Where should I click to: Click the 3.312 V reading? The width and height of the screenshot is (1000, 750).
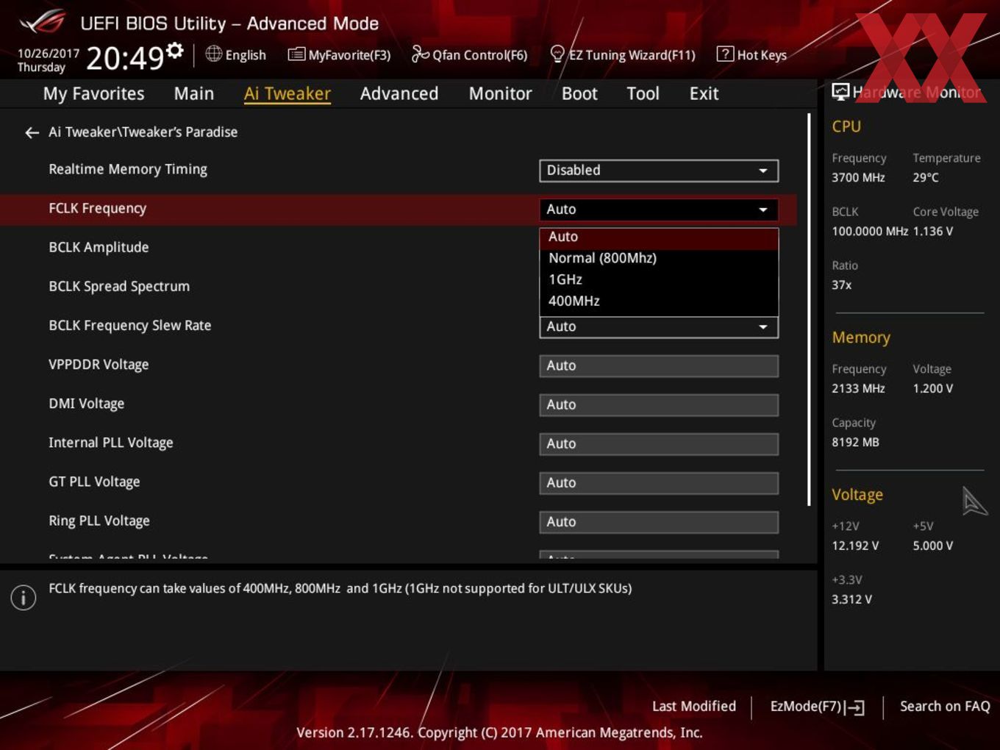click(851, 599)
